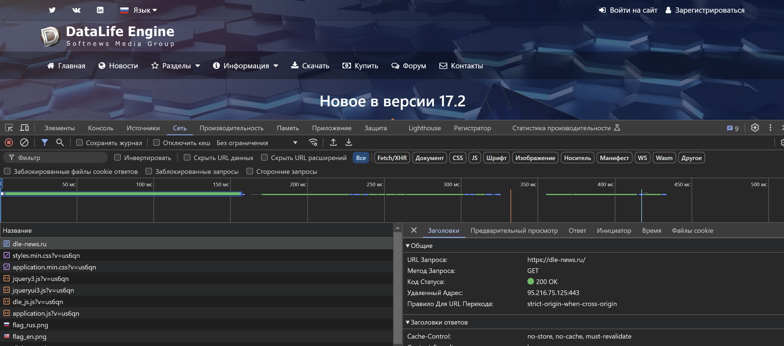Expand the Разделы navigation menu

click(176, 66)
